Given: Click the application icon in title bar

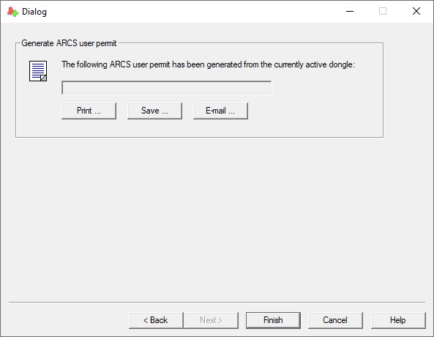Looking at the screenshot, I should click(12, 12).
